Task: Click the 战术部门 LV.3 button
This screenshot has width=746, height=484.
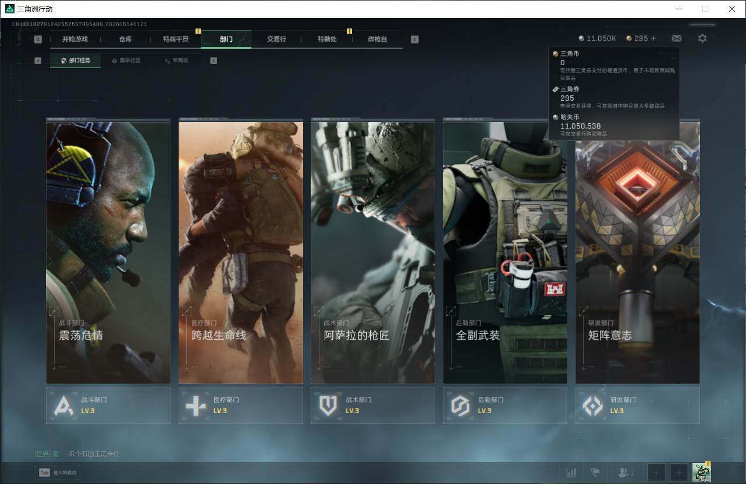Action: [x=373, y=405]
